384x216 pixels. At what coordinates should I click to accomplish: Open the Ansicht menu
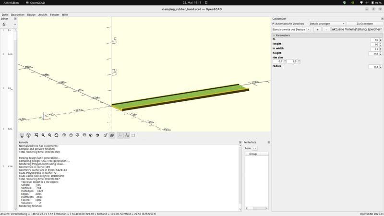[x=43, y=15]
